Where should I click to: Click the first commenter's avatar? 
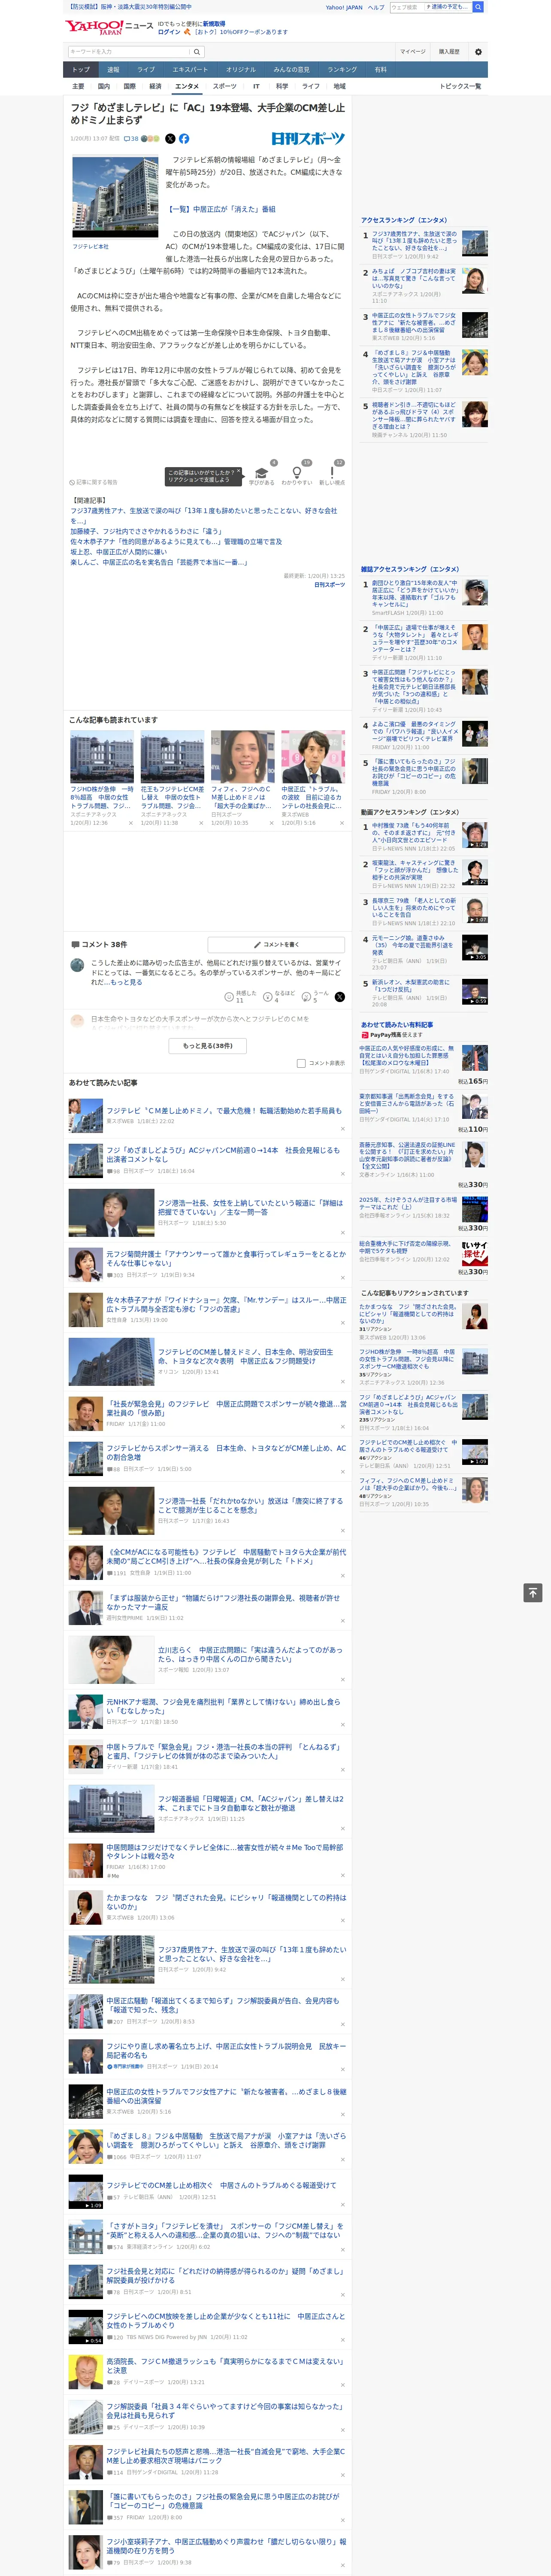coord(77,966)
